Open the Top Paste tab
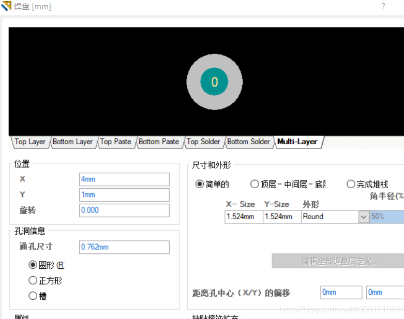The width and height of the screenshot is (404, 319). click(x=116, y=142)
